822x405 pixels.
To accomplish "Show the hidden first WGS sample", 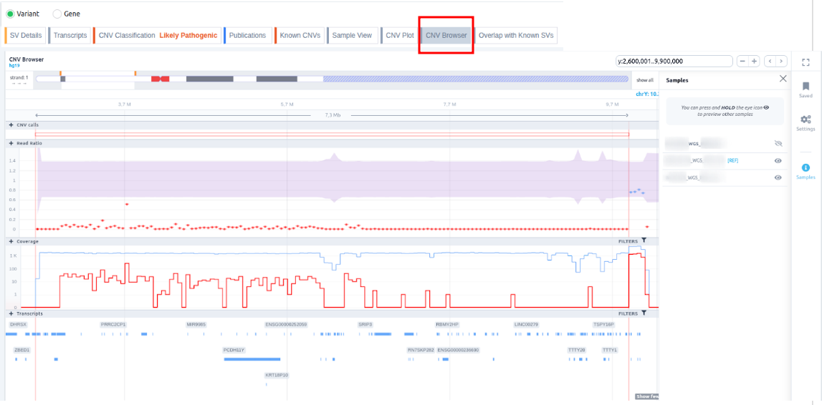I will pos(778,144).
